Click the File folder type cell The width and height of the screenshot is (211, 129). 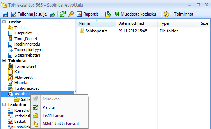pyautogui.click(x=169, y=31)
